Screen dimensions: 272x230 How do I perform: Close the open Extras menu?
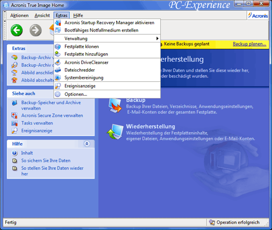pos(62,15)
